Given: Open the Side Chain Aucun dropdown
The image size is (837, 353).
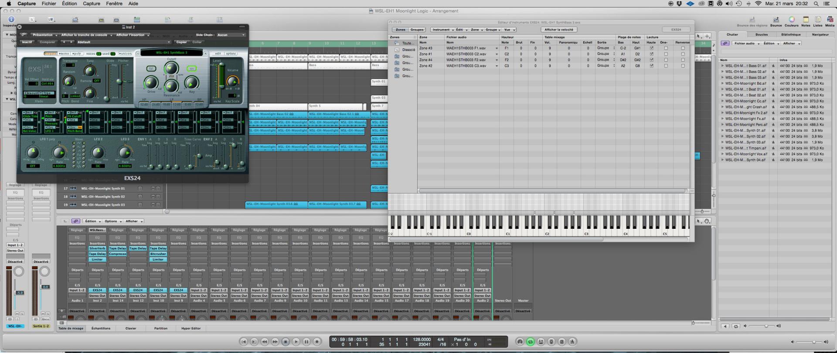Looking at the screenshot, I should coord(231,35).
